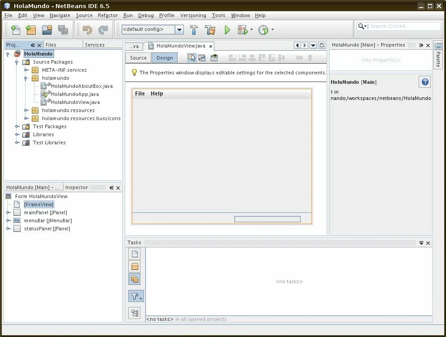Close the HolaMundoView.java editor tab

pos(211,46)
